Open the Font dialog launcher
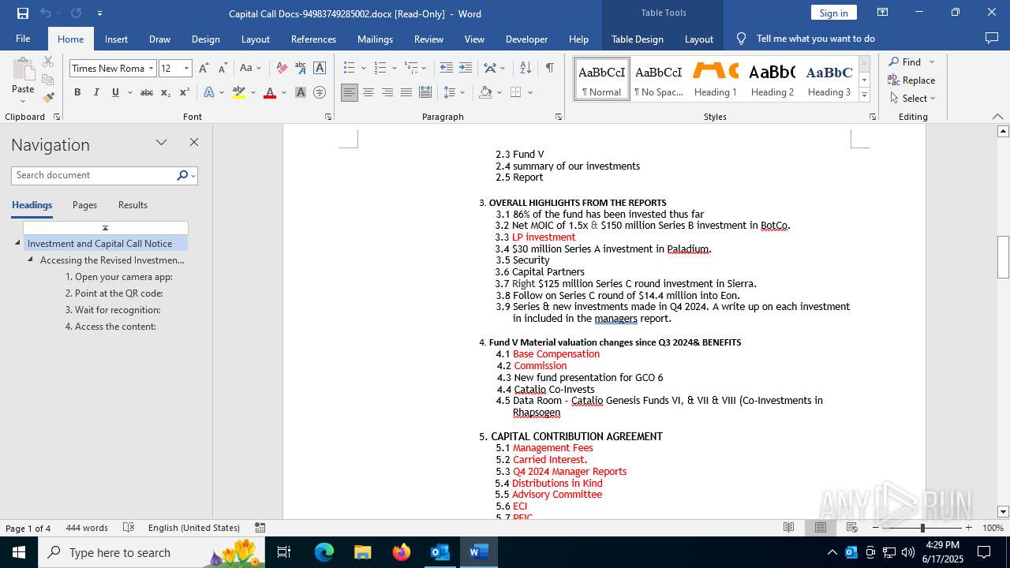The image size is (1010, 568). [x=328, y=117]
